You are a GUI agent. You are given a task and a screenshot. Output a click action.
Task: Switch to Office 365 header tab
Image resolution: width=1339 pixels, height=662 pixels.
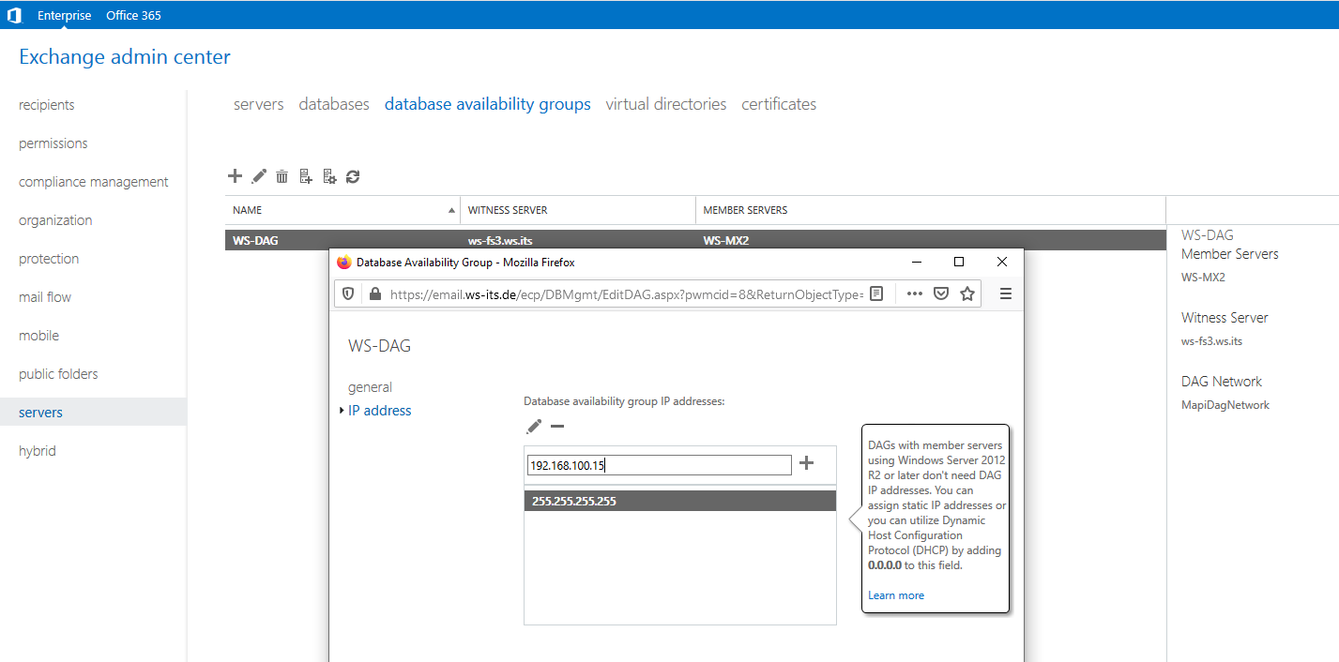pos(133,15)
